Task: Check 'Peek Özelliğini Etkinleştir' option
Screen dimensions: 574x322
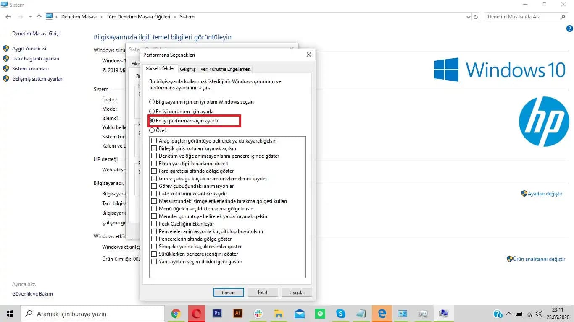Action: (x=154, y=224)
